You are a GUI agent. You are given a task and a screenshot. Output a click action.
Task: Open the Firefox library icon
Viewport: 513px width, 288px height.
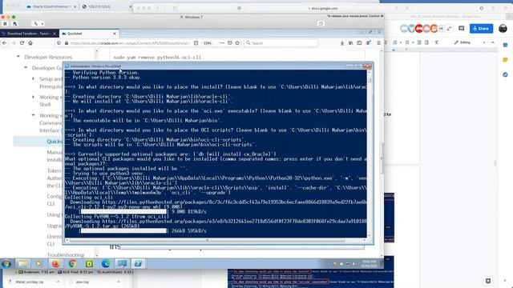click(350, 42)
